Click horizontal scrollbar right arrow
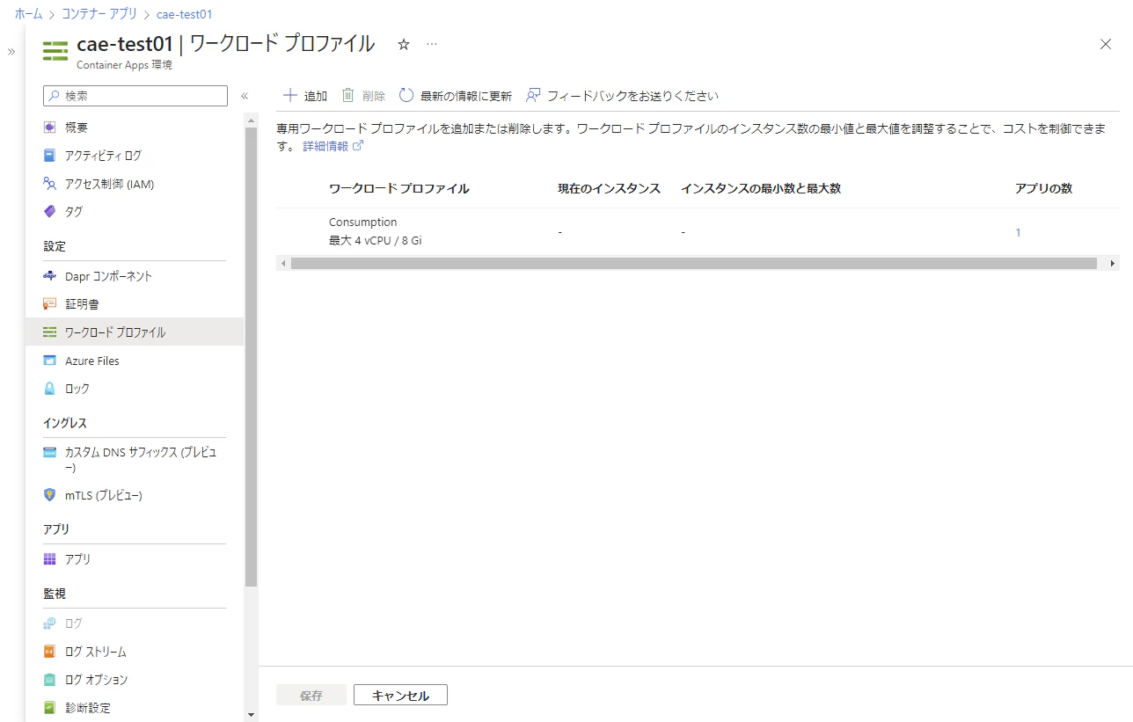This screenshot has width=1133, height=722. click(1113, 263)
